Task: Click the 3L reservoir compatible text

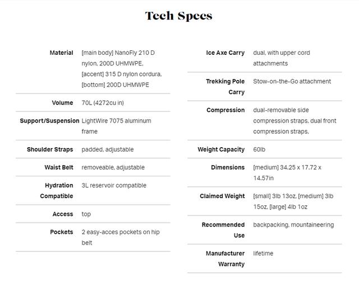Action: point(114,185)
